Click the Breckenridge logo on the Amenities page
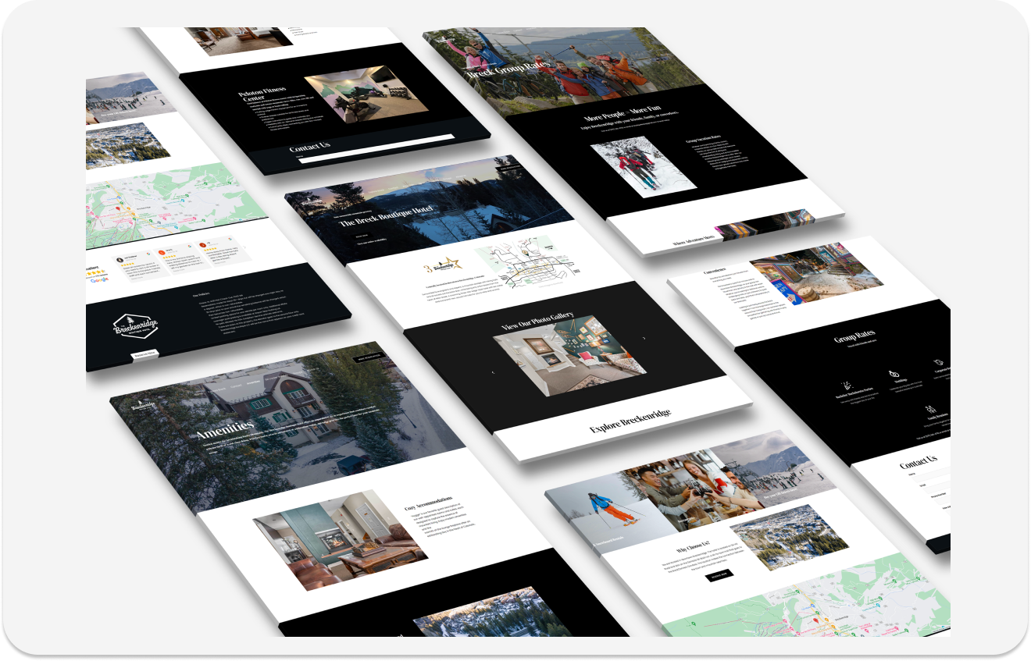The image size is (1031, 661). [141, 406]
